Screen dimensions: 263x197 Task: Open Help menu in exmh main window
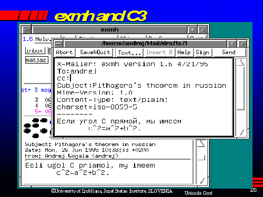(43, 39)
